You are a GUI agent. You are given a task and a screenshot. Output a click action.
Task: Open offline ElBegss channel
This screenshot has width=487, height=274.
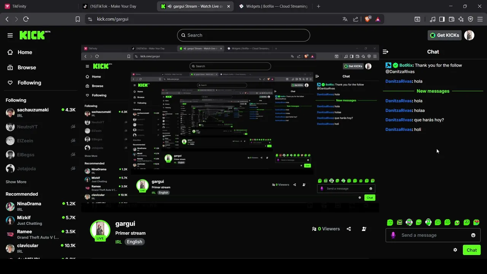40,155
